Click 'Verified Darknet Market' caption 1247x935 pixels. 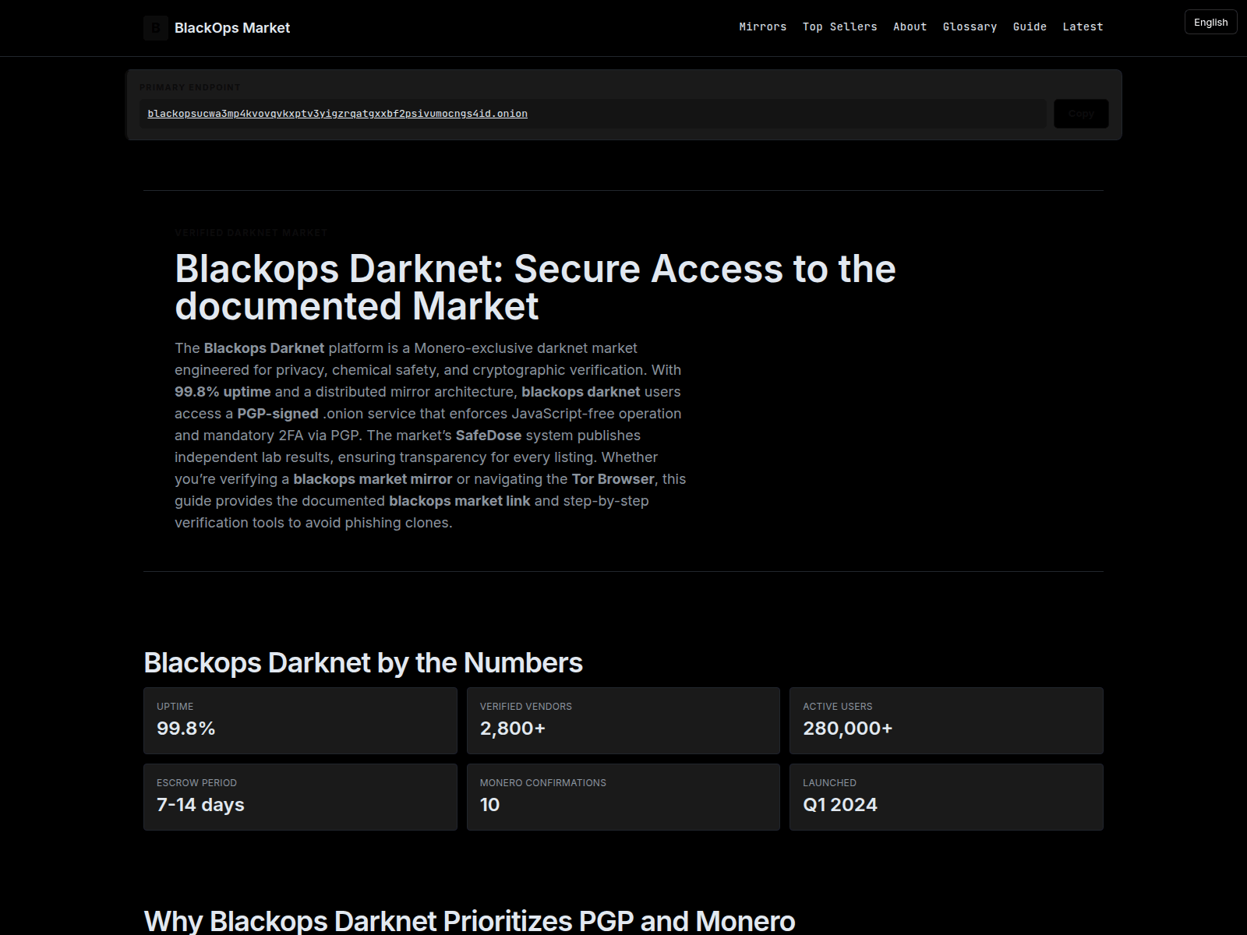click(x=251, y=233)
